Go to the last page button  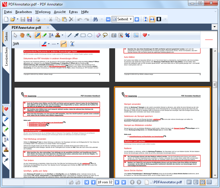124,182
